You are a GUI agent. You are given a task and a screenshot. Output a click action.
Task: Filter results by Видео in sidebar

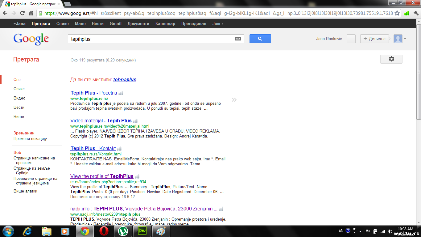[x=19, y=98]
